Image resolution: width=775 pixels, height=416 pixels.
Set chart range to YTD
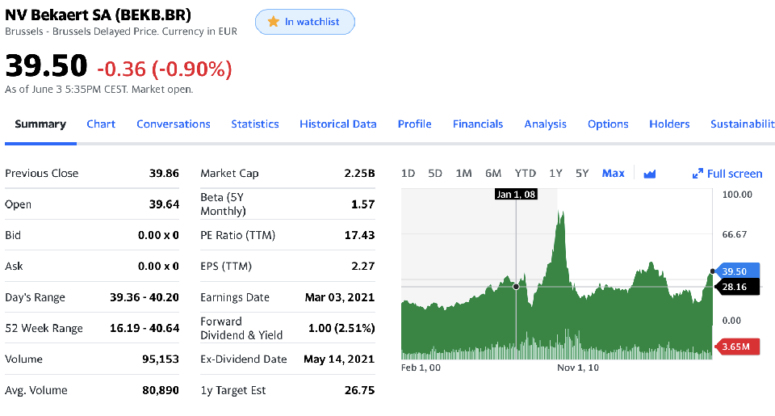[526, 174]
